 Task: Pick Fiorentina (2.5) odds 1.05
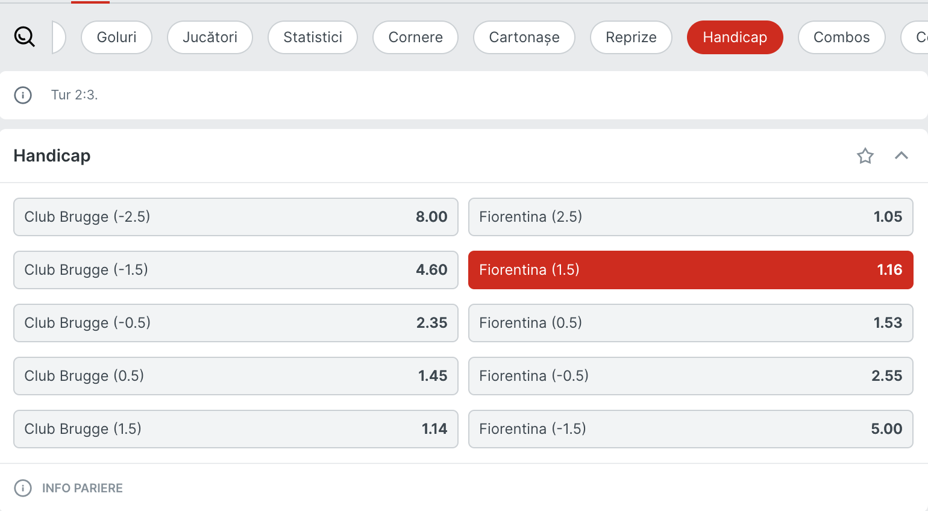691,217
